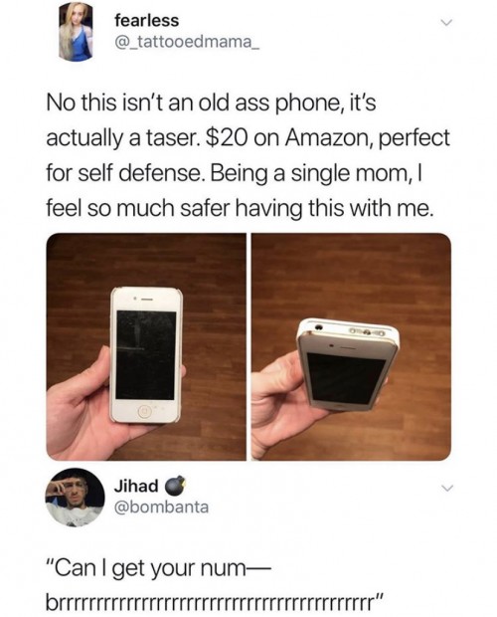Viewport: 497px width, 617px height.
Task: Click the phone earpiece speaker in left photo
Action: click(x=146, y=300)
